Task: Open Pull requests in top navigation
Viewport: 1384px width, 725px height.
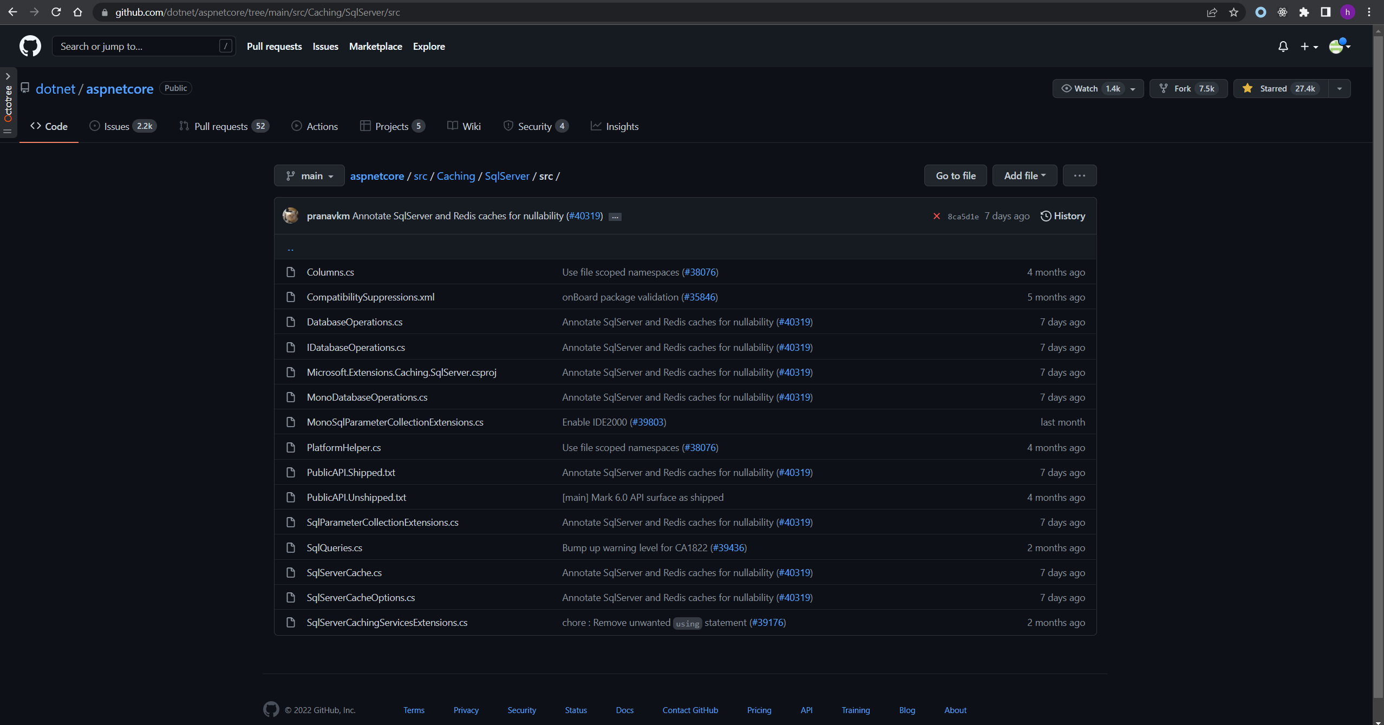Action: 274,47
